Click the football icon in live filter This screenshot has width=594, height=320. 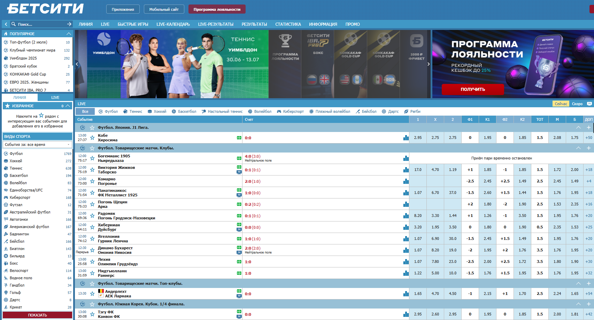coord(101,111)
